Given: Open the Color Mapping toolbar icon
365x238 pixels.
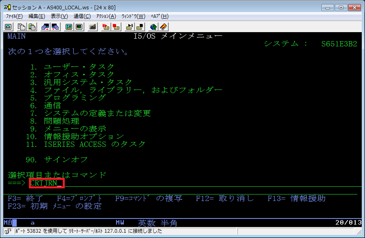Looking at the screenshot, I should pos(79,27).
